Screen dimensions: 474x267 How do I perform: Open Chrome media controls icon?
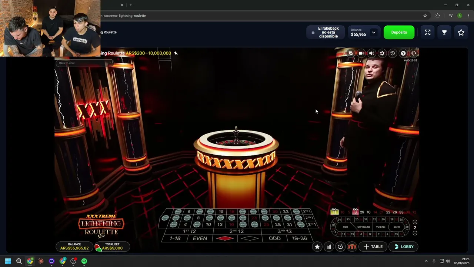click(x=450, y=16)
